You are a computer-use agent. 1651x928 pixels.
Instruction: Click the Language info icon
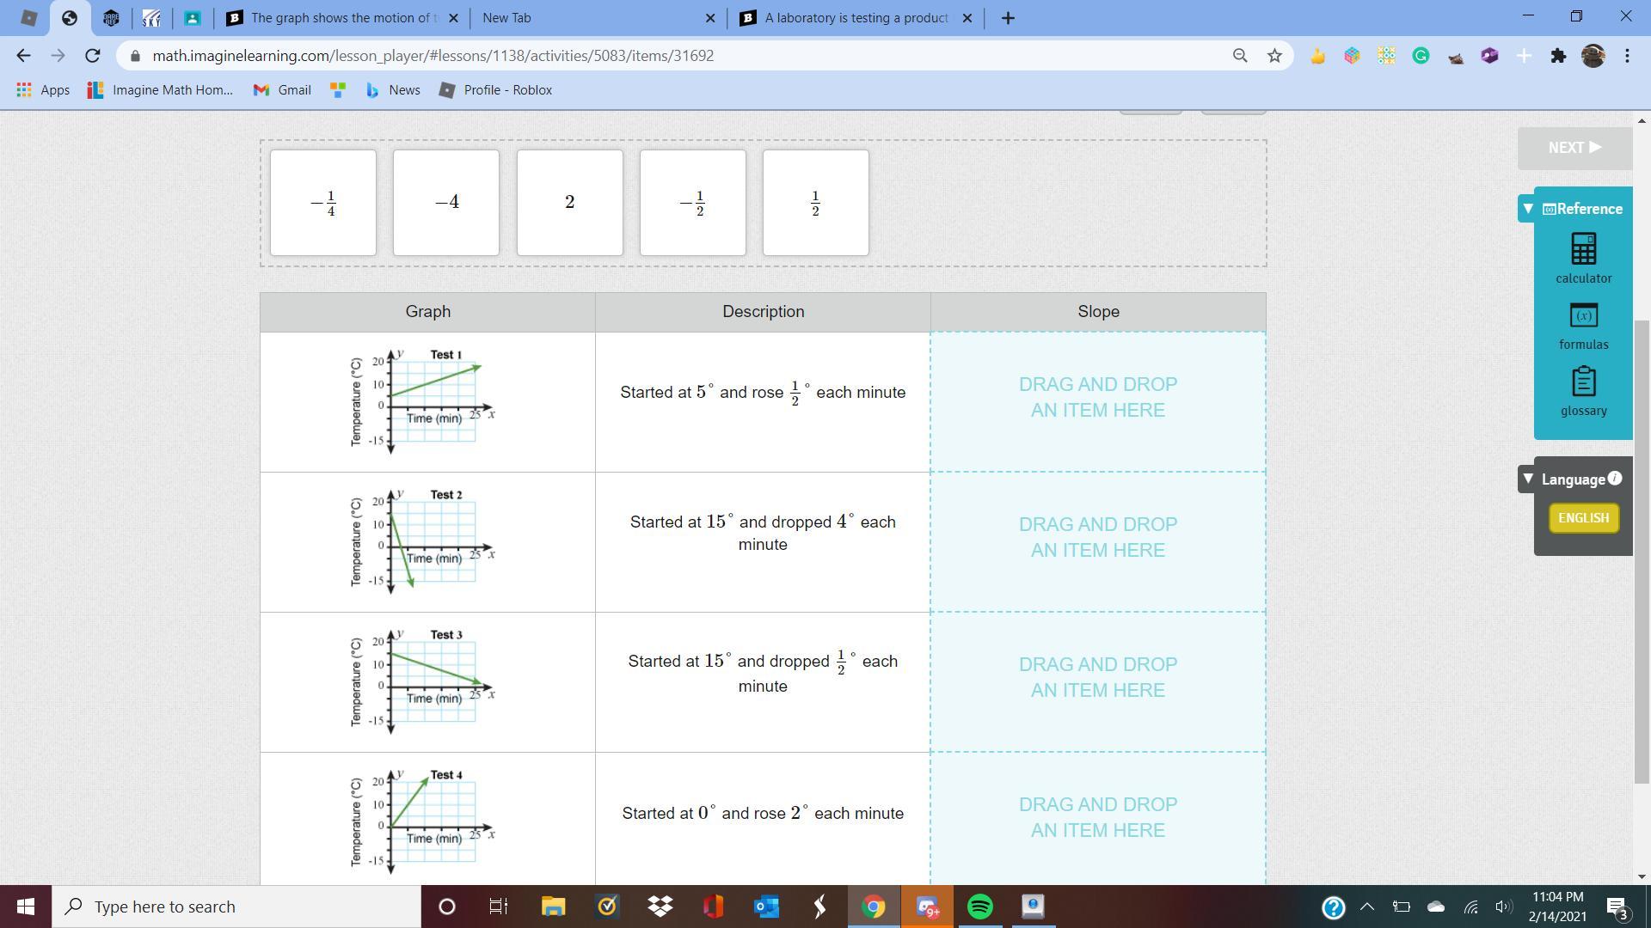(1615, 478)
